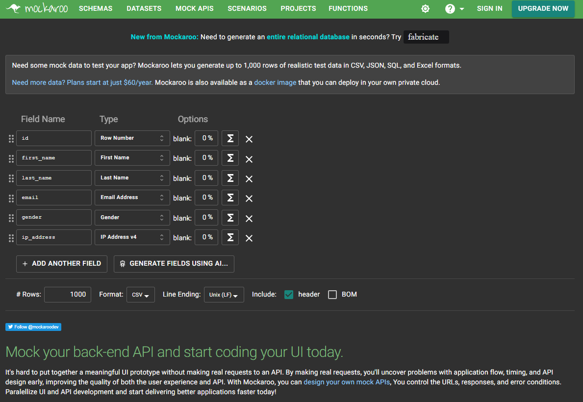
Task: Open the plans start at $60/year link
Action: [x=82, y=82]
